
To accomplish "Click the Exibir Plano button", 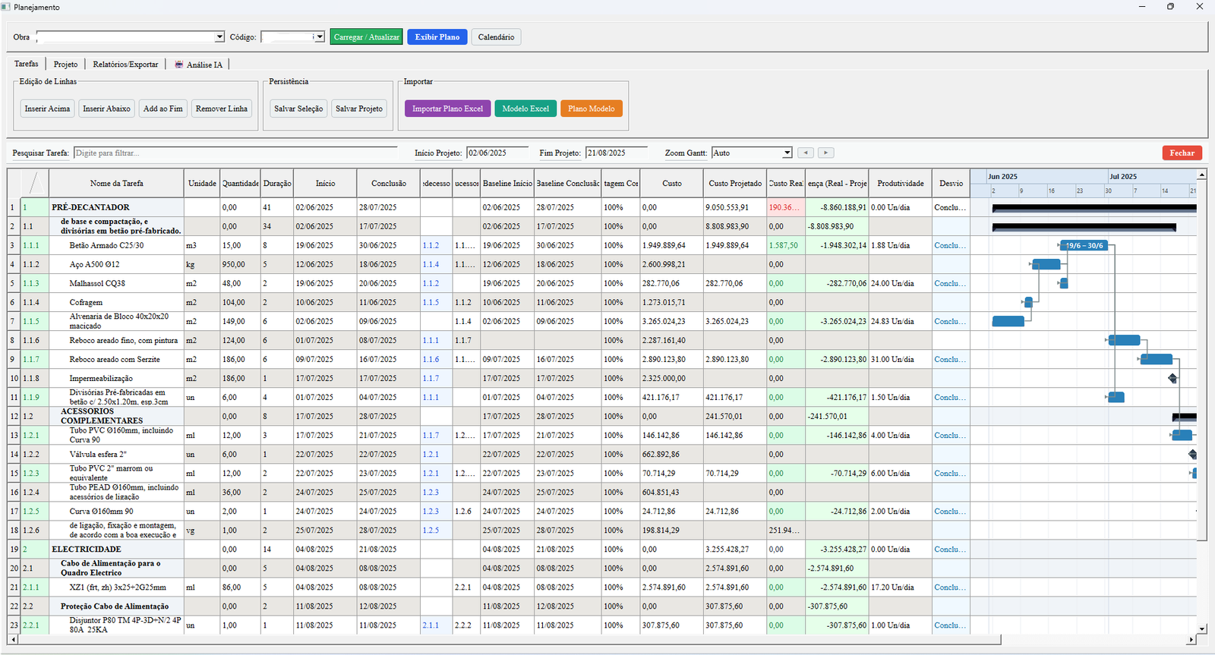I will point(437,36).
